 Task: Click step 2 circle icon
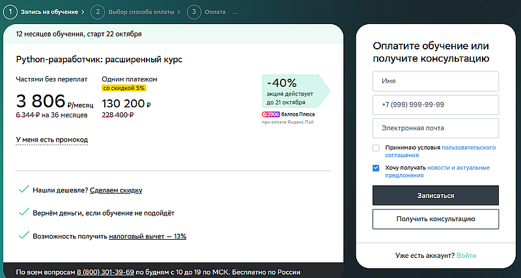pyautogui.click(x=97, y=12)
